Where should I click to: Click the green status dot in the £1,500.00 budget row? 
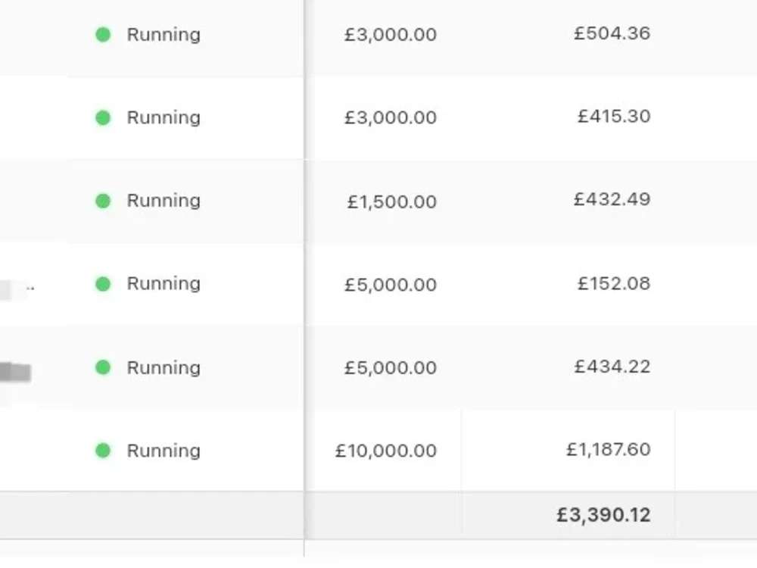(103, 201)
